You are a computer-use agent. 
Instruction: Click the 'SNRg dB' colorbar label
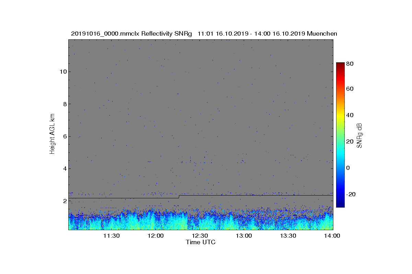[x=359, y=136]
